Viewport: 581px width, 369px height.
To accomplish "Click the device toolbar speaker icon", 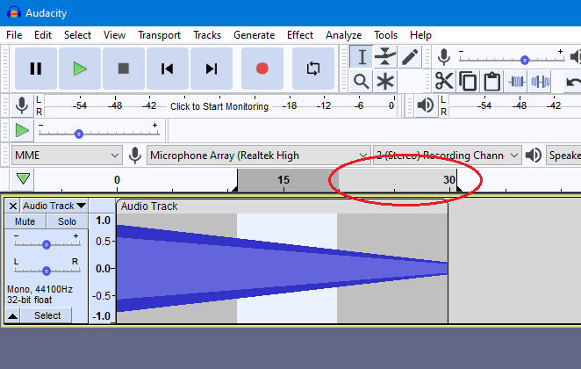I will [x=534, y=156].
